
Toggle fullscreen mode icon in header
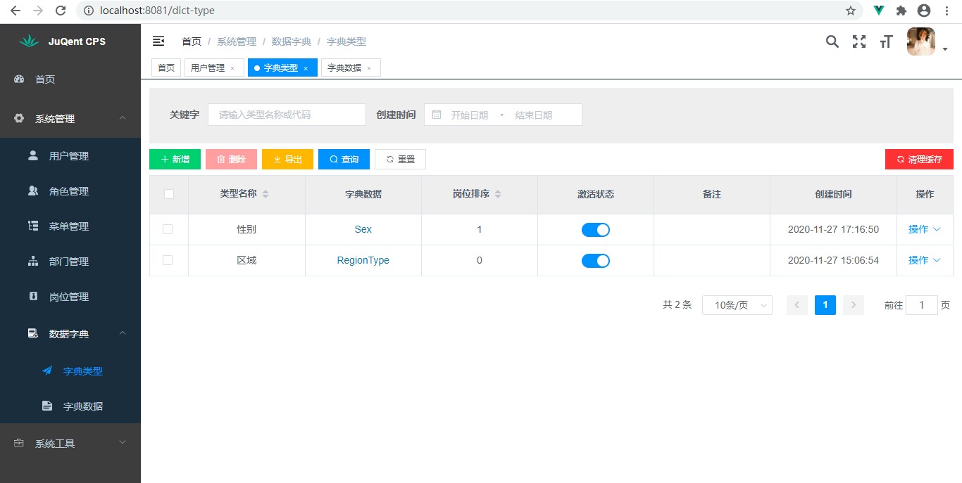pos(859,41)
